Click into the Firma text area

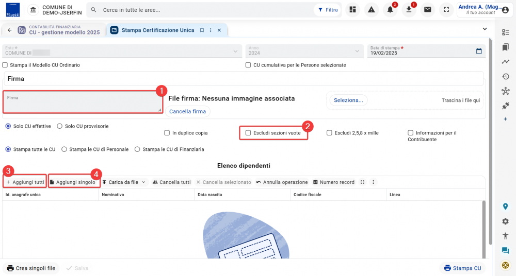(82, 102)
